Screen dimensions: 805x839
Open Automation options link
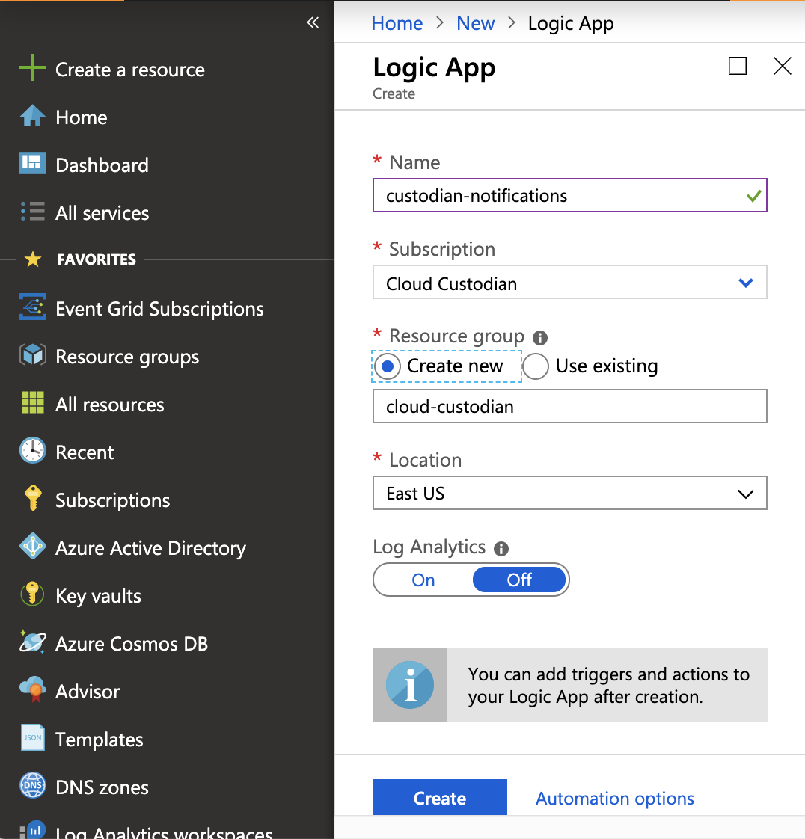(x=614, y=798)
